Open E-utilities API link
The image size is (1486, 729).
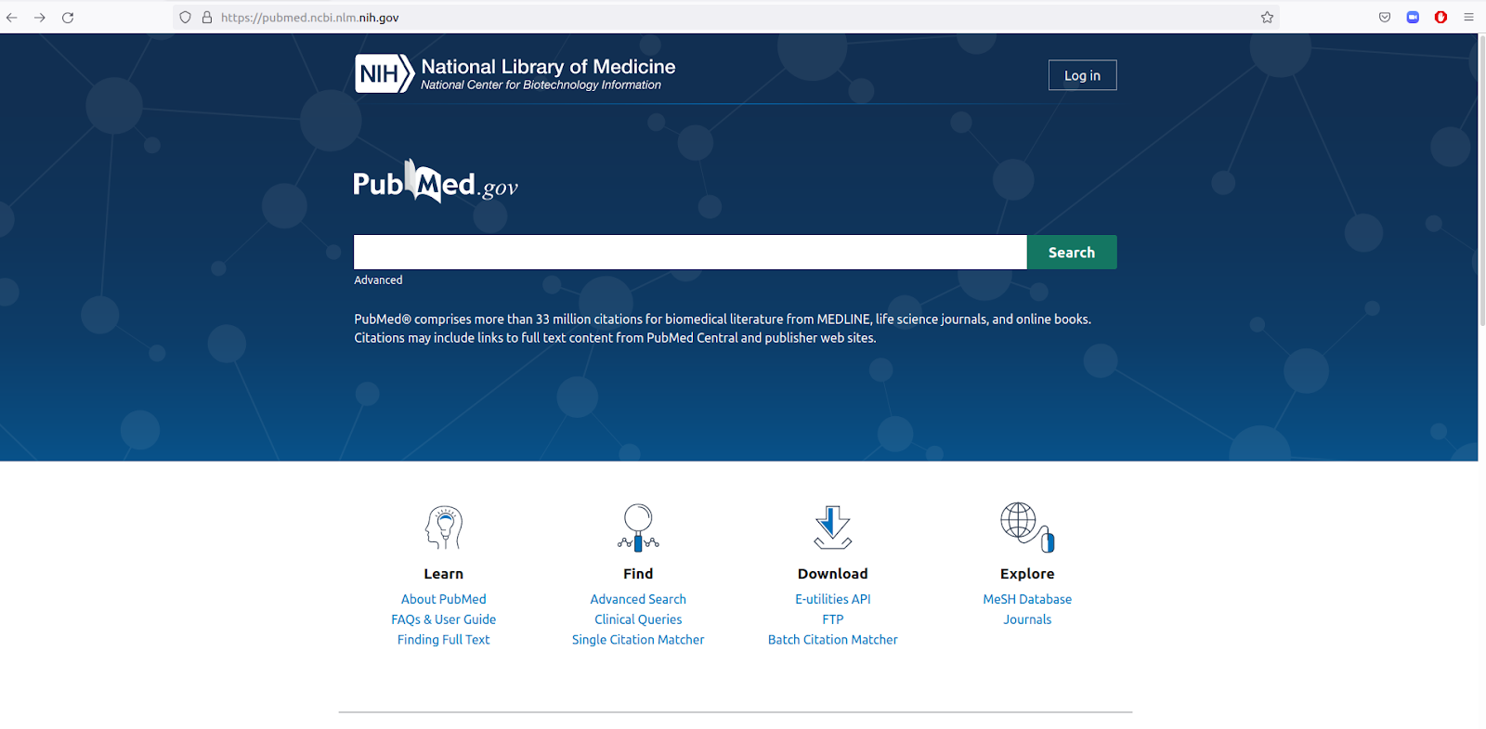coord(833,599)
